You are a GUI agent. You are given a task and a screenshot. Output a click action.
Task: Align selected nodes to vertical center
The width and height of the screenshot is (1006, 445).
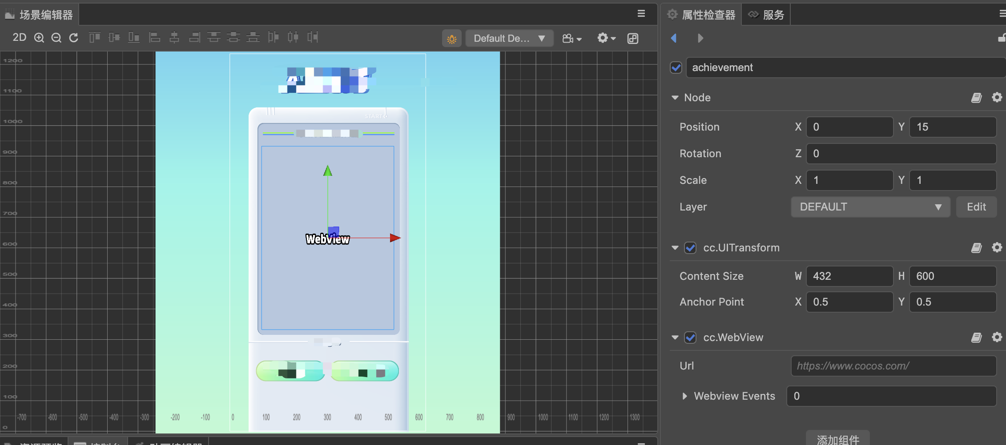114,37
